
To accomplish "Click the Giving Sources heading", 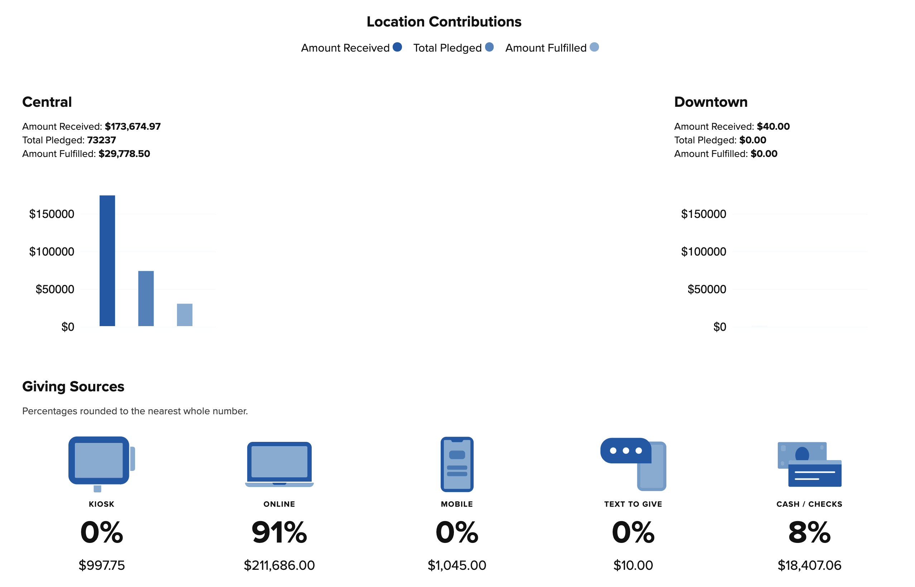I will coord(73,387).
